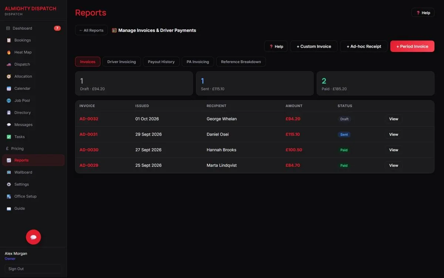This screenshot has width=444, height=278.
Task: Switch to the Driver Invoicing tab
Action: pyautogui.click(x=121, y=62)
